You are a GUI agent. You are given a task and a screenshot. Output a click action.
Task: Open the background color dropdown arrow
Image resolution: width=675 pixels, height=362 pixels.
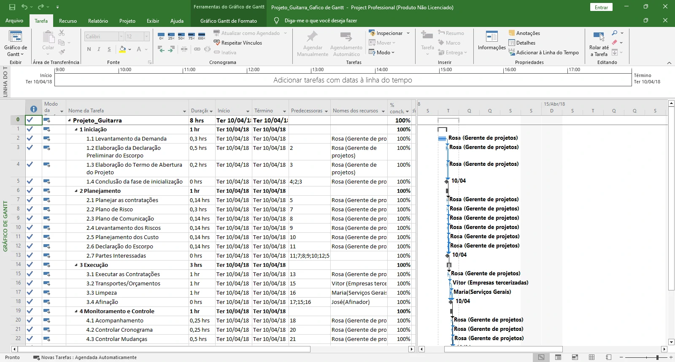coord(130,49)
